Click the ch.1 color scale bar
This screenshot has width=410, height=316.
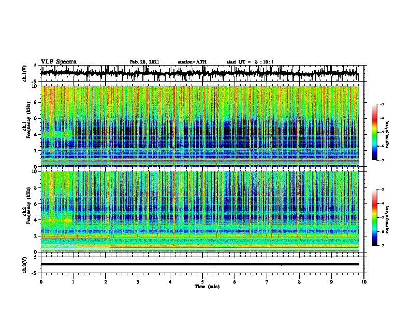click(x=375, y=132)
